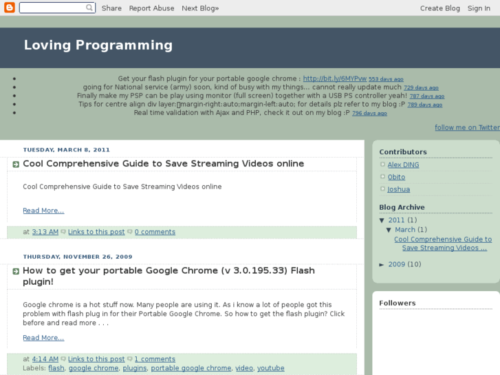Open the March archive month link
Viewport: 500px width, 375px height.
(405, 229)
